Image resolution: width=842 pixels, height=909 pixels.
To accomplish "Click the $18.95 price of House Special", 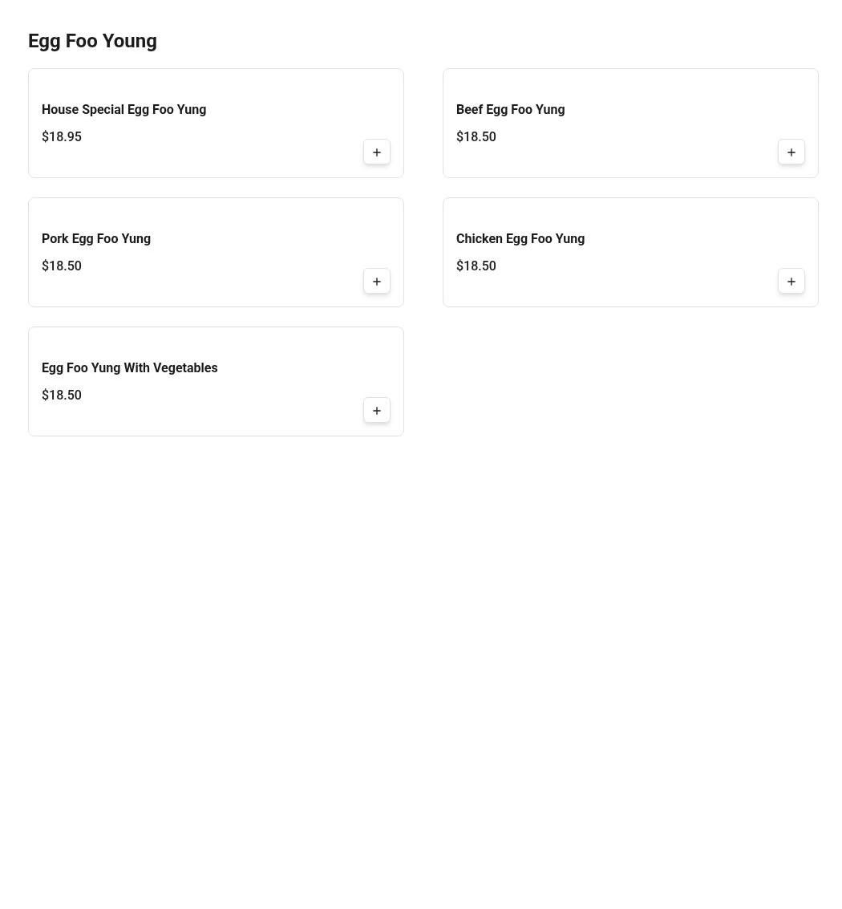I will click(62, 137).
